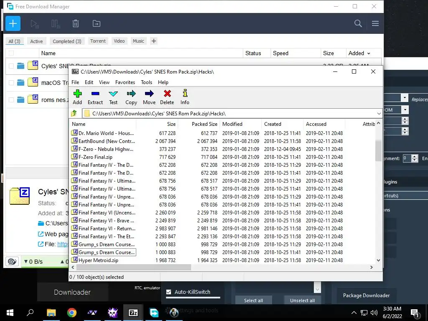Switch to the Music tab
Screen dimensions: 428x321
click(x=138, y=41)
